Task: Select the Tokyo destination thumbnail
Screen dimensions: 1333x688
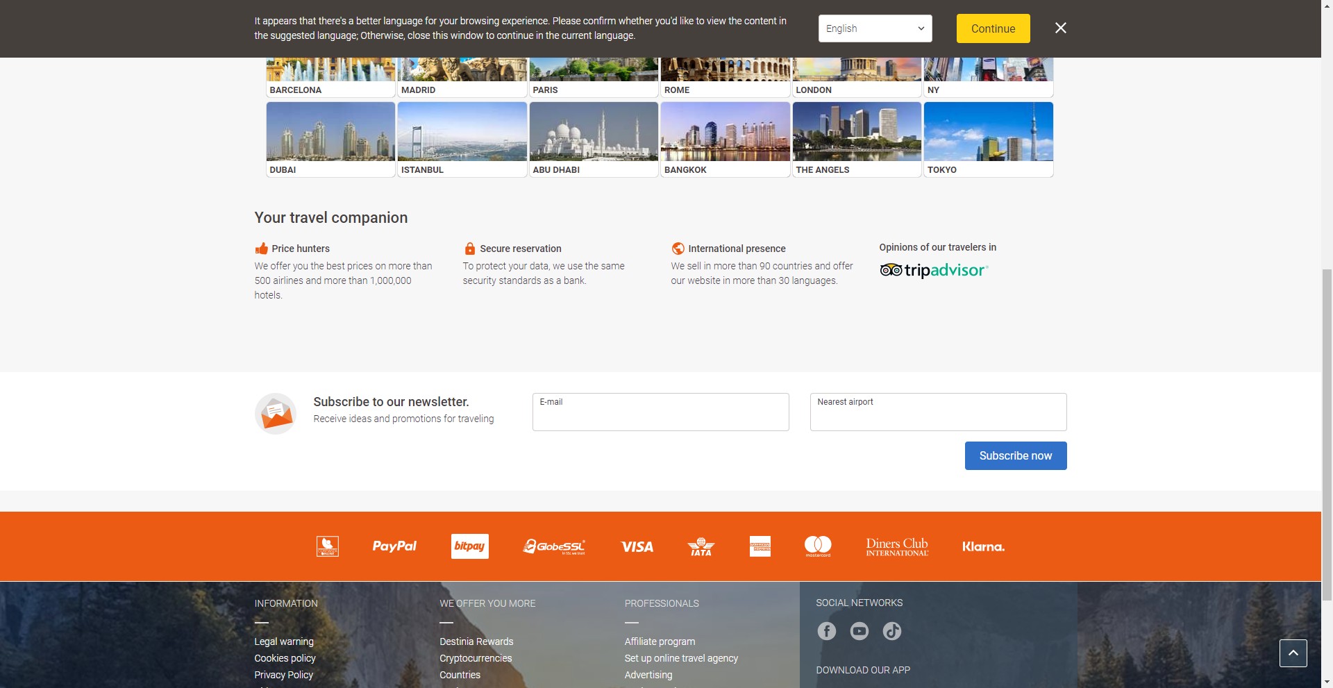Action: click(988, 139)
